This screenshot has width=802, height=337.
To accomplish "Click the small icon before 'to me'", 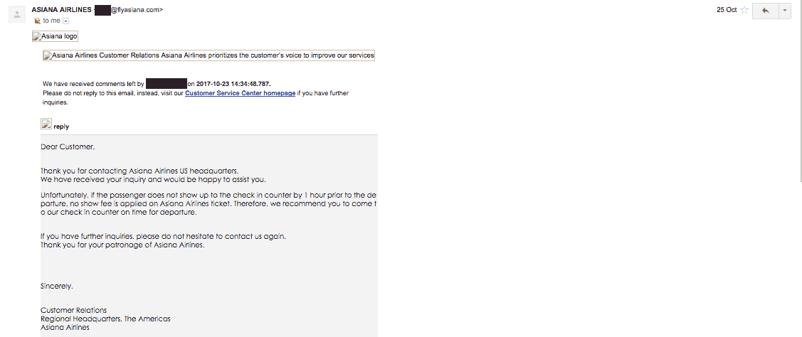I will coord(37,21).
